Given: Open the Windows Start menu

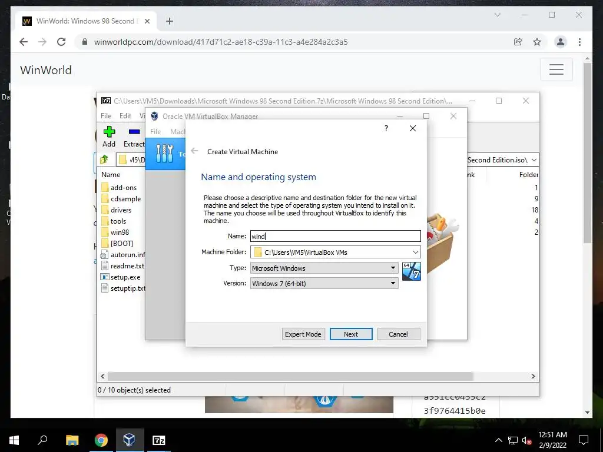Looking at the screenshot, I should pos(14,440).
